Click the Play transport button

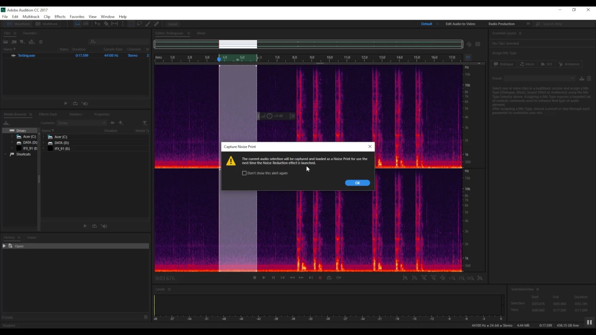coord(264,278)
